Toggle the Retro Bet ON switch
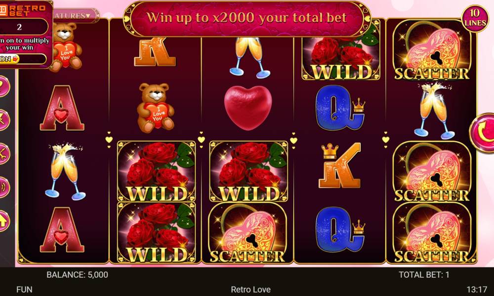This screenshot has width=494, height=296. (9, 59)
